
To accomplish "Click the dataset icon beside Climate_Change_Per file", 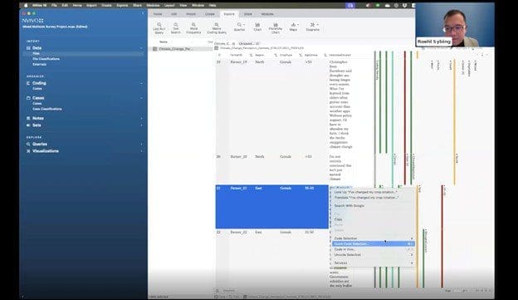I will pos(154,49).
